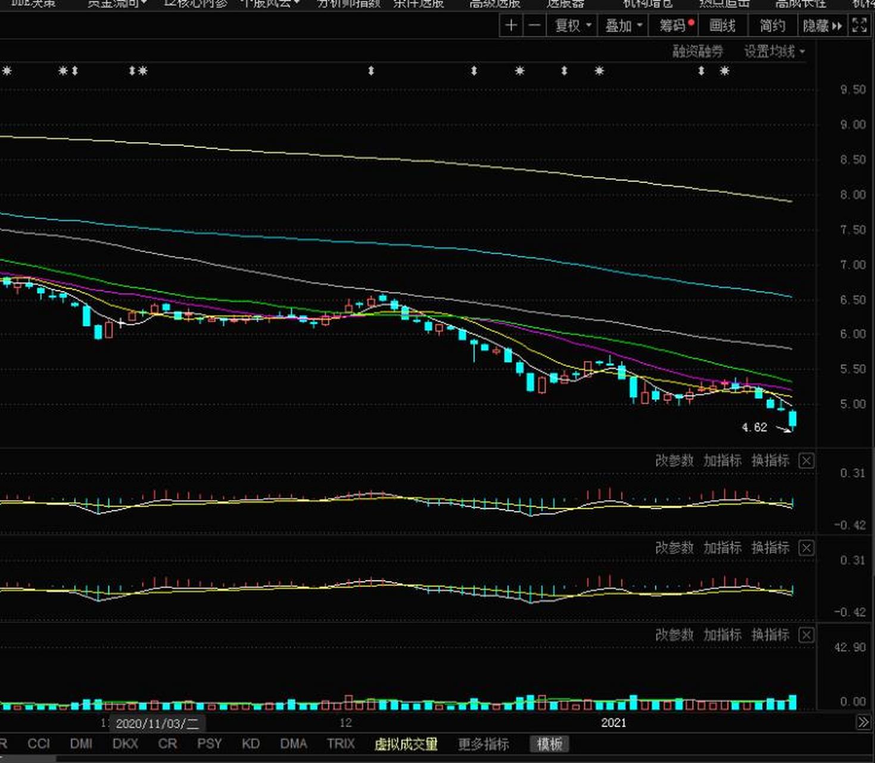Close the middle indicator pane with X

[x=806, y=548]
